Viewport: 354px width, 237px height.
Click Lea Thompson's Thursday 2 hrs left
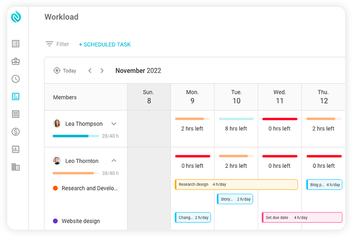pyautogui.click(x=323, y=128)
